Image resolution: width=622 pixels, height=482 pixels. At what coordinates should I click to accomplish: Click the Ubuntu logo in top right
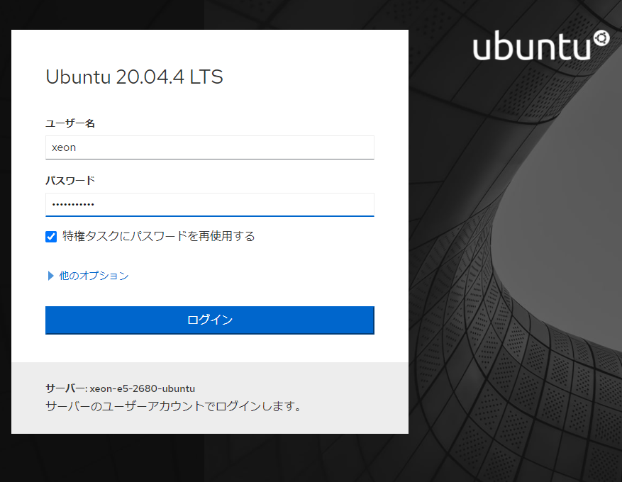(541, 46)
